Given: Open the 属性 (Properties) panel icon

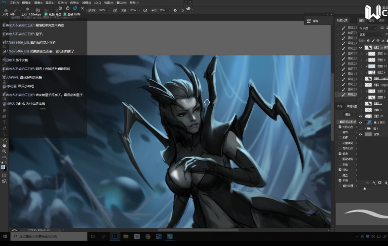Looking at the screenshot, I should pos(309,21).
